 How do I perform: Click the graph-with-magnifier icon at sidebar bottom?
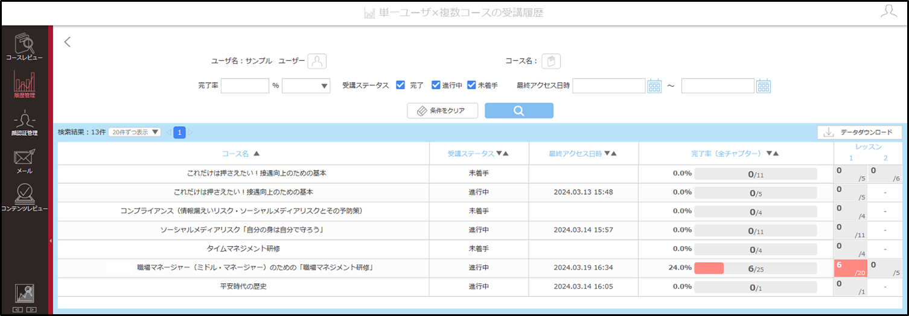click(25, 294)
